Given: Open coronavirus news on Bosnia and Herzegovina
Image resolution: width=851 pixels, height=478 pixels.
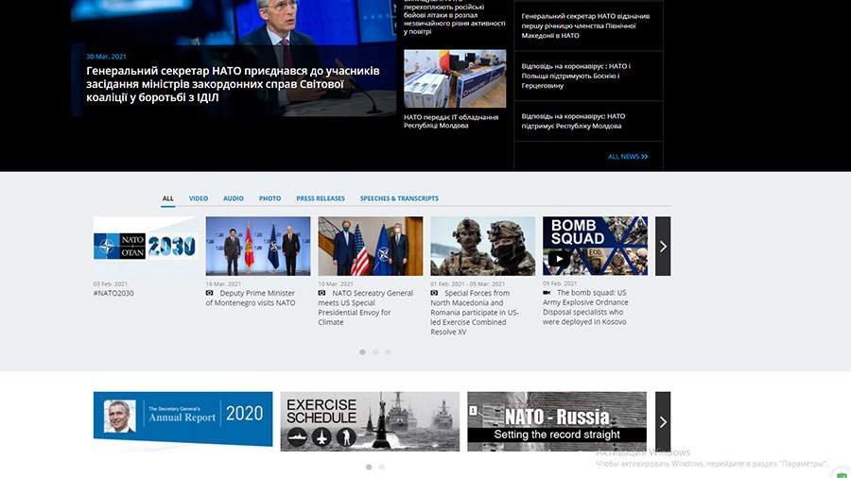Looking at the screenshot, I should point(576,76).
